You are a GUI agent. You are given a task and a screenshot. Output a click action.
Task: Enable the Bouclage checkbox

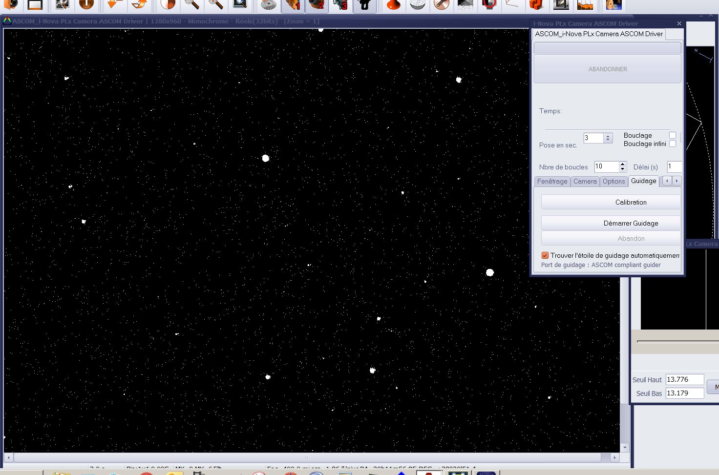673,135
